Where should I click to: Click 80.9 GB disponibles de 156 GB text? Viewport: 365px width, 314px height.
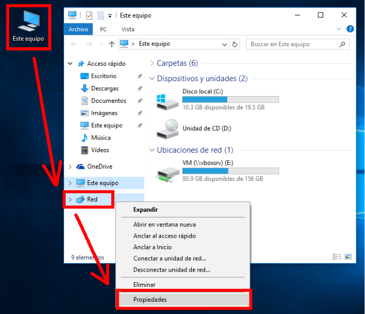[x=223, y=179]
